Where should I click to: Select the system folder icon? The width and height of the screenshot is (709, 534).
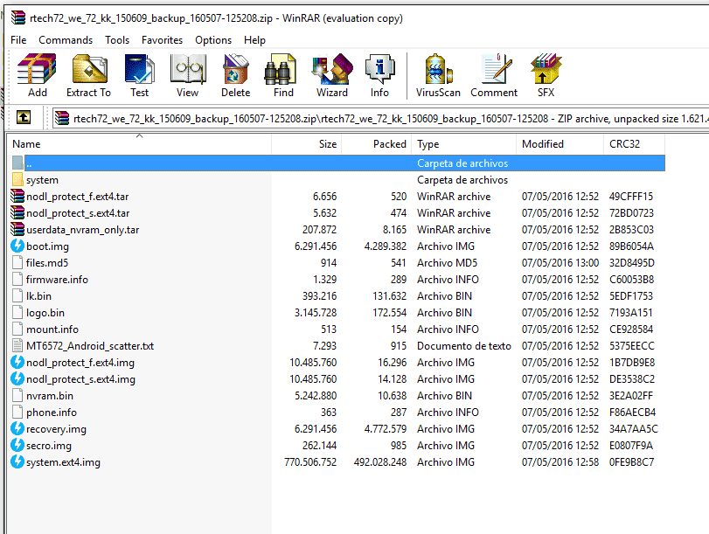17,179
